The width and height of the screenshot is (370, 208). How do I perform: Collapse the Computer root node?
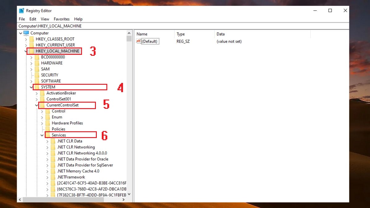coord(21,33)
